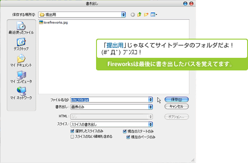Open My Network (マイ ネットワーク) location
248x163 pixels.
pos(21,93)
